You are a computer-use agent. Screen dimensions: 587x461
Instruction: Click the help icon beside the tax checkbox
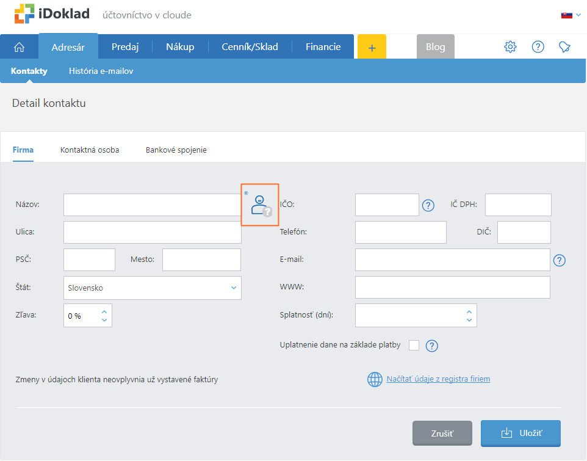tap(432, 346)
